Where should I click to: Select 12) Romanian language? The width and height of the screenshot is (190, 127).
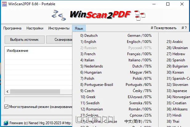115,110
